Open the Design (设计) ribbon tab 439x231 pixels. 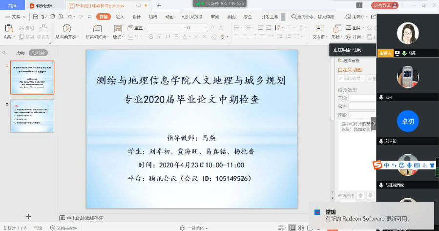[136, 17]
